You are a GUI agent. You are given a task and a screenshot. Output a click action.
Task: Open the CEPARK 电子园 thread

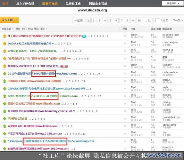point(46,89)
